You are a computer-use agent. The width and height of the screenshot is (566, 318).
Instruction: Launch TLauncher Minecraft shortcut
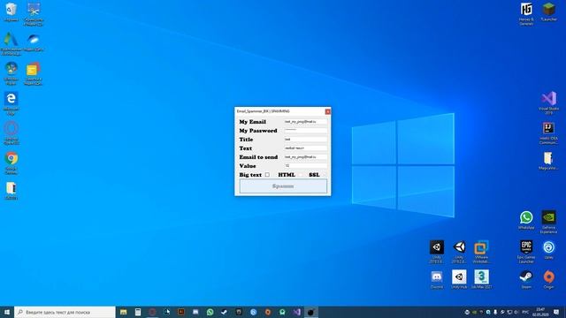[548, 11]
